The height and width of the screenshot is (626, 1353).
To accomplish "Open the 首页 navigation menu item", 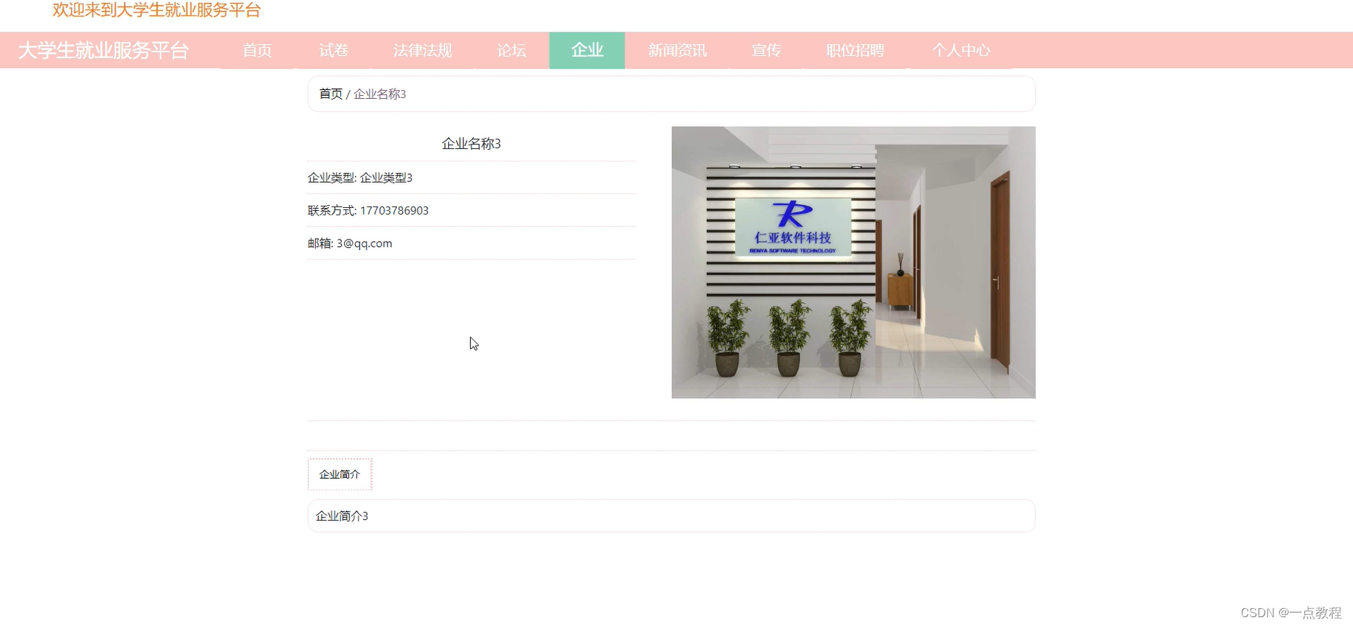I will [257, 50].
